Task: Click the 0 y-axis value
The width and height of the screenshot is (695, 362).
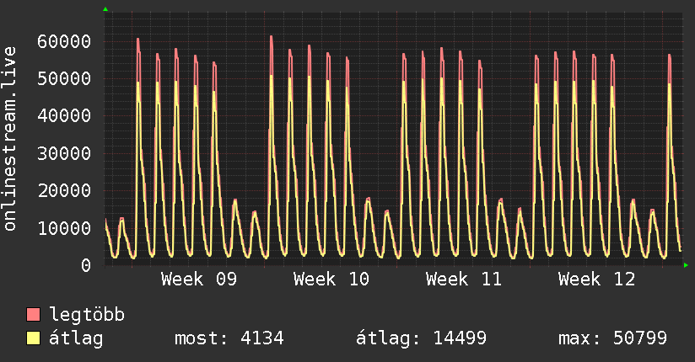Action: coord(86,265)
